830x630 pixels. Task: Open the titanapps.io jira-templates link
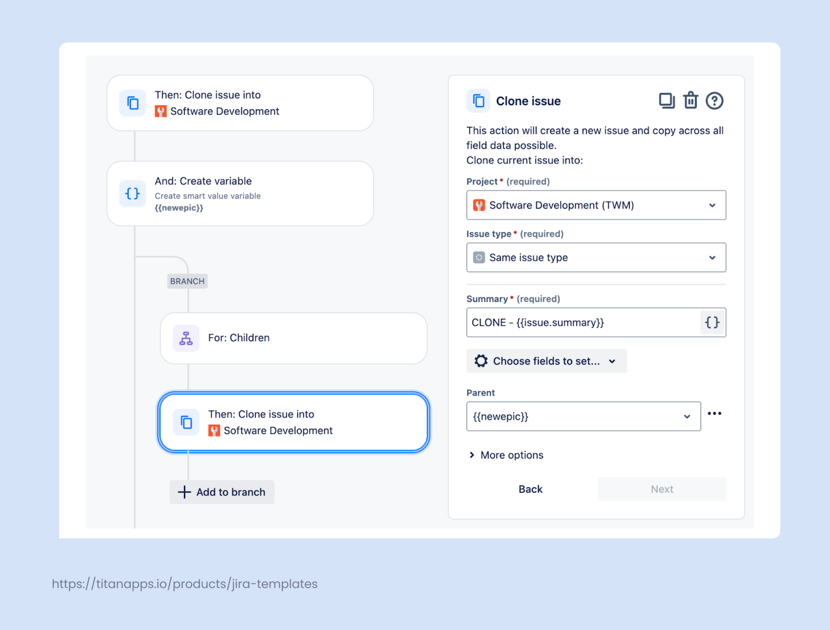point(184,584)
